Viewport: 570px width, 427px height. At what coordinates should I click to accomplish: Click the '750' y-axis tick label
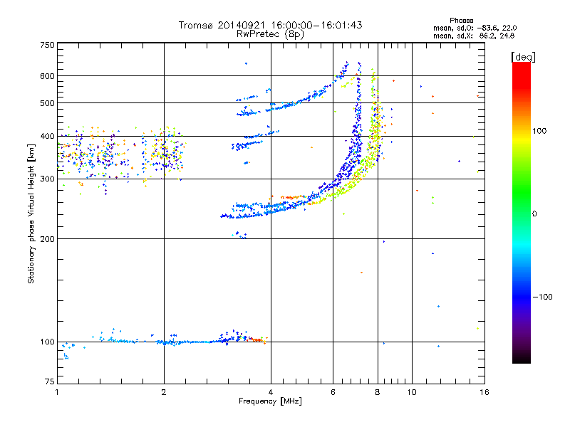[x=47, y=45]
